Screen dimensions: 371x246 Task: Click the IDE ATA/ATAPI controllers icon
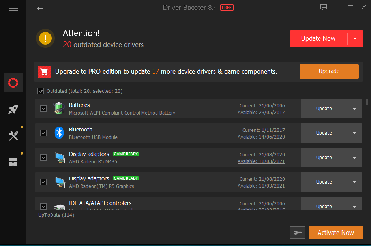pos(59,207)
